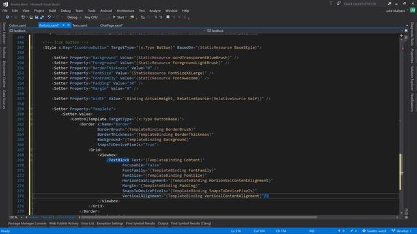Click the Quick Launch search field
The image size is (417, 234).
click(x=364, y=4)
